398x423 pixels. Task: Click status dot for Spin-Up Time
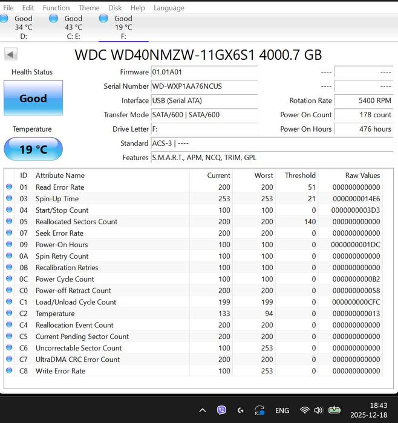coord(9,198)
